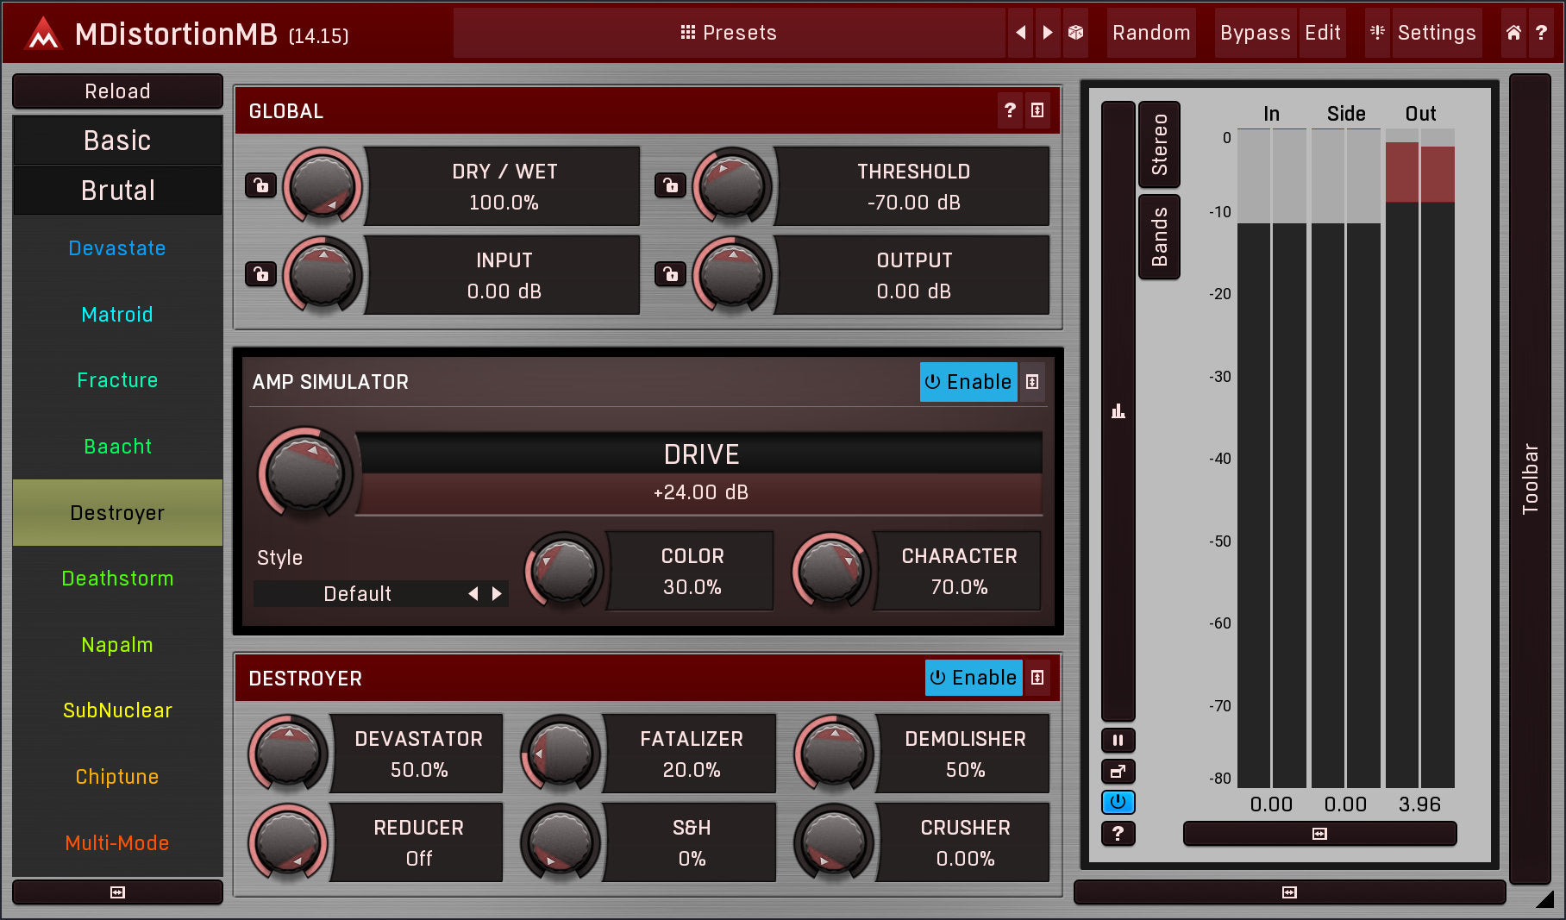Screen dimensions: 1566x920
Task: Click the Bypass button
Action: pyautogui.click(x=1255, y=33)
